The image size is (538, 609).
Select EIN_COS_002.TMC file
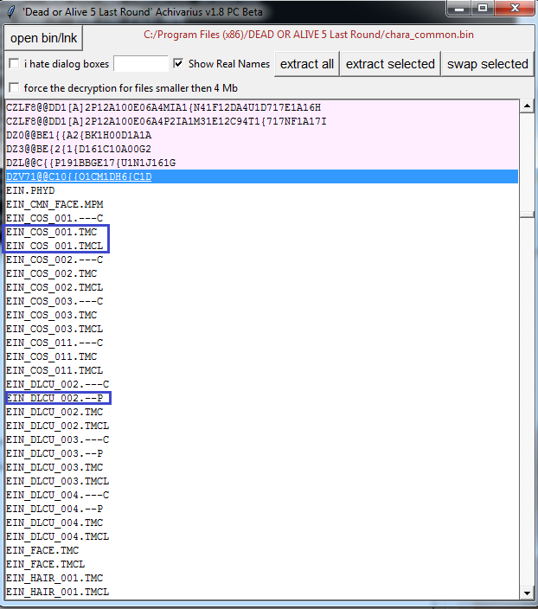[262, 274]
